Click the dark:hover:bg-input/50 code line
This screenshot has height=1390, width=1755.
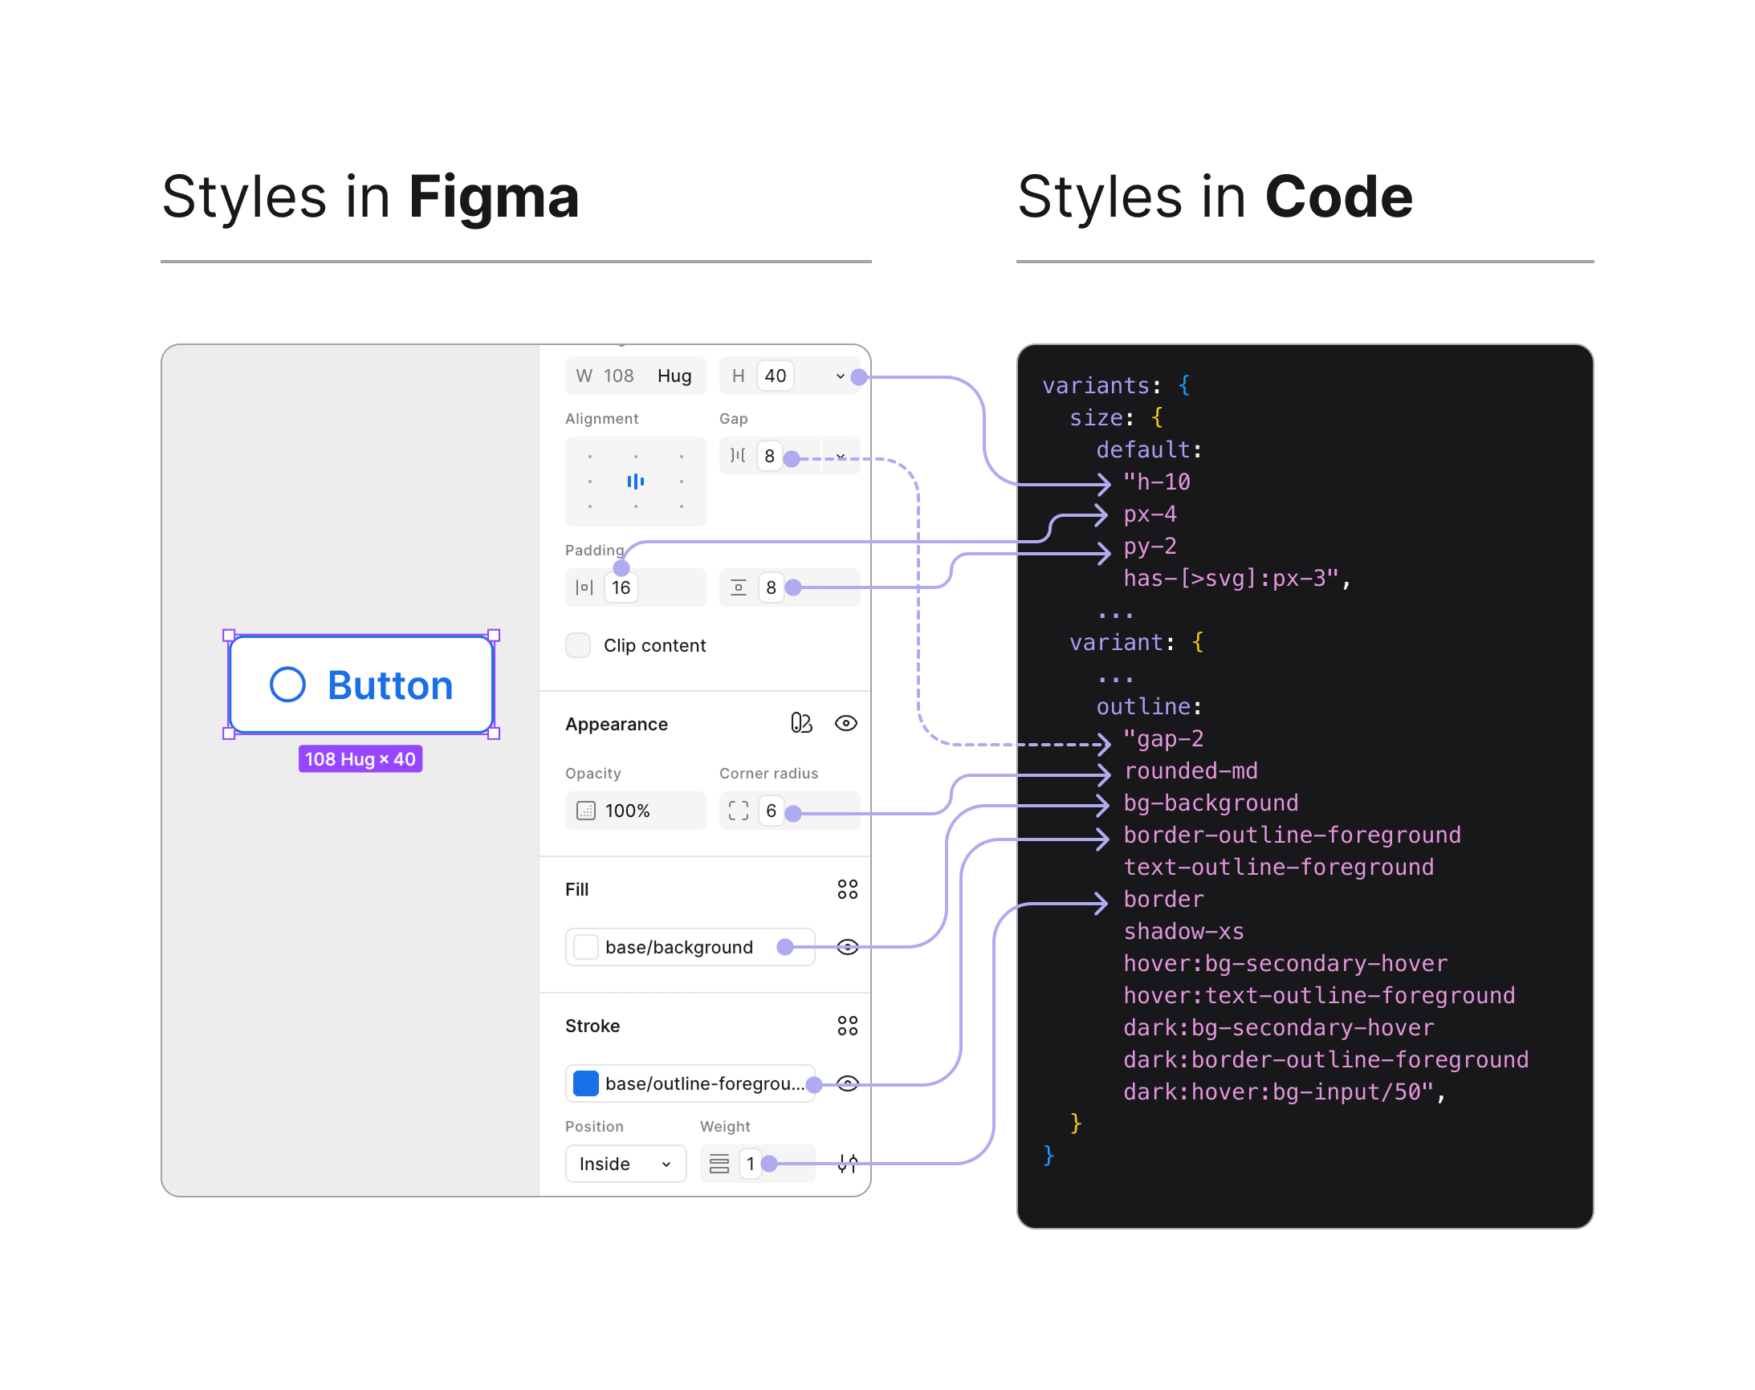coord(1285,1092)
